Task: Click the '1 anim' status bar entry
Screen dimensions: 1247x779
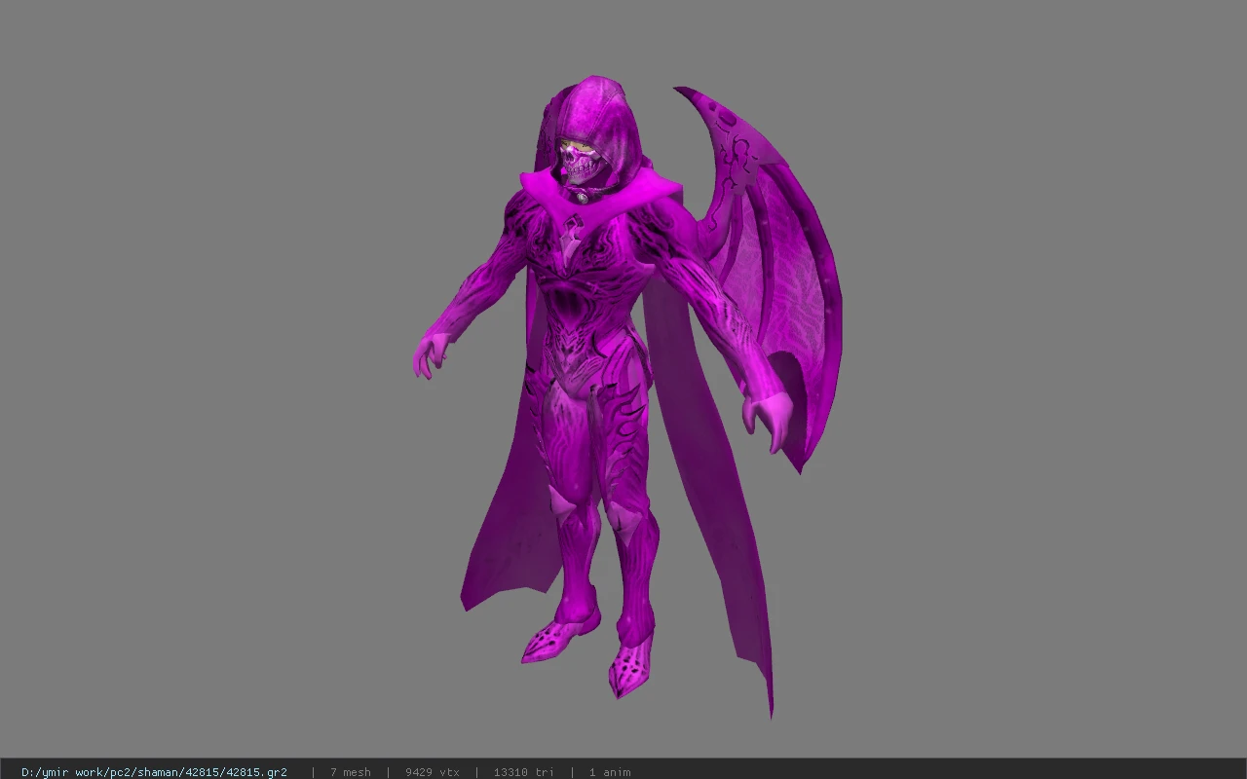Action: (x=610, y=772)
